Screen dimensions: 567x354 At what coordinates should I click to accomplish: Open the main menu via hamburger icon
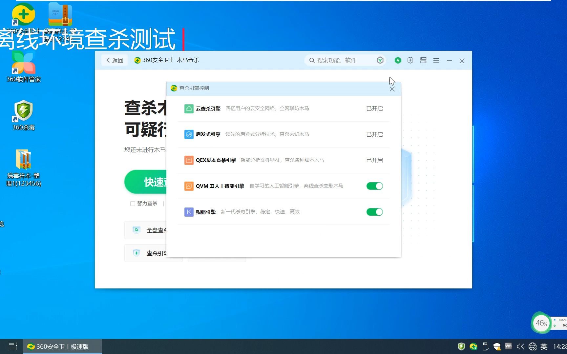pos(436,60)
